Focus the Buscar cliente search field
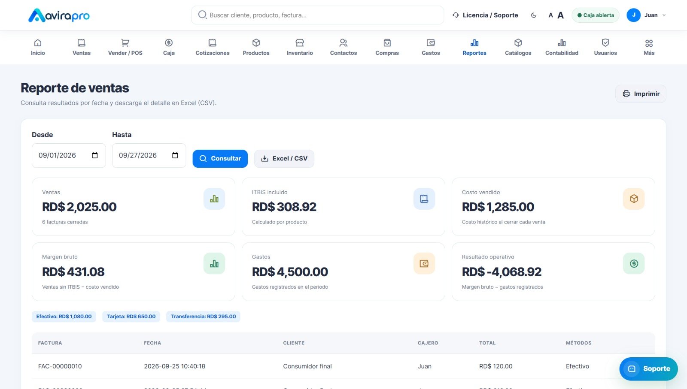Screen dimensions: 687x389 click(317, 15)
